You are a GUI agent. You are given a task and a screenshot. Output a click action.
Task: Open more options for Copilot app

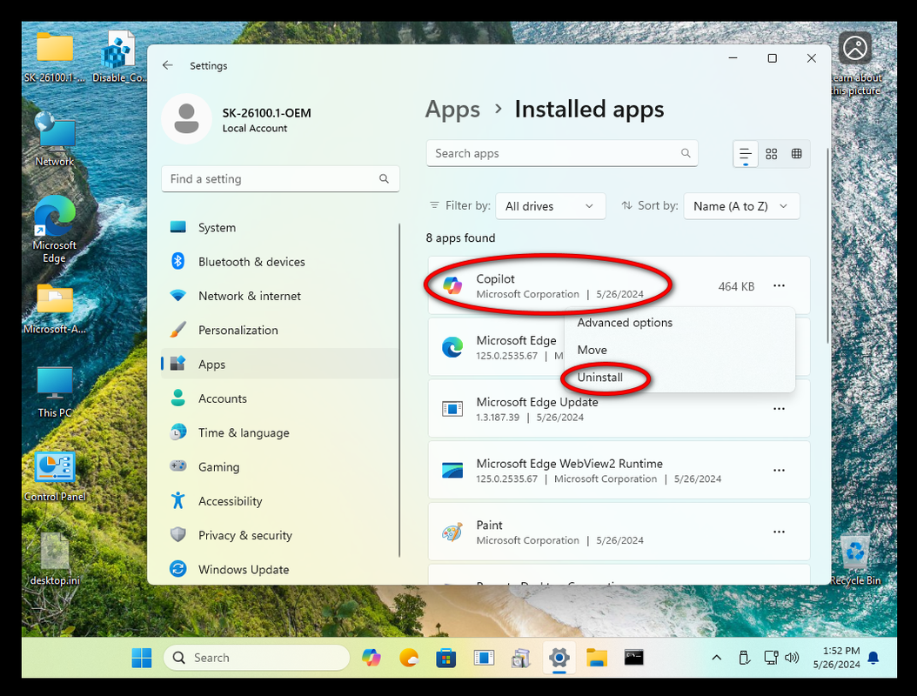tap(779, 285)
